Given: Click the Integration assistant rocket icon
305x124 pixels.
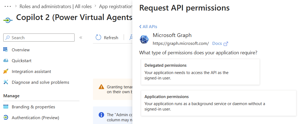Looking at the screenshot, I should click(6, 71).
